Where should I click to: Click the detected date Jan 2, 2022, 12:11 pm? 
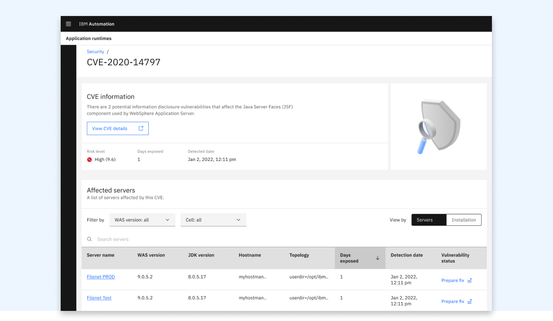(x=212, y=160)
